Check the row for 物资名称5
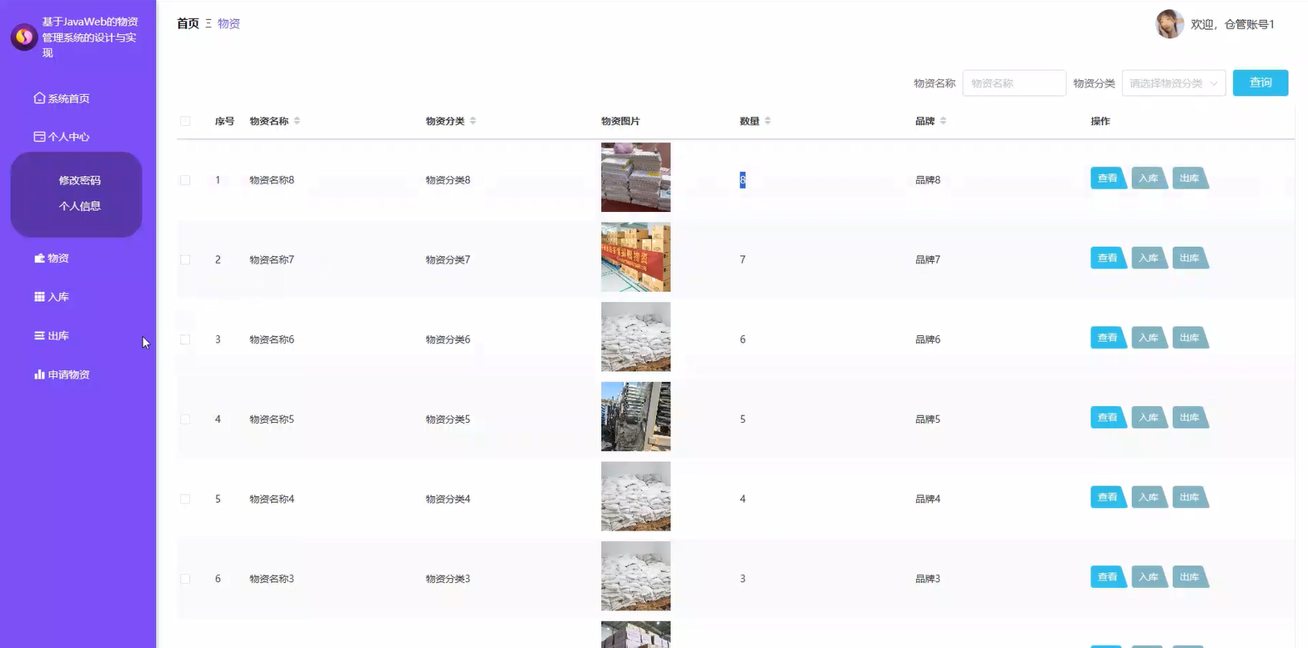Viewport: 1308px width, 648px height. click(185, 419)
